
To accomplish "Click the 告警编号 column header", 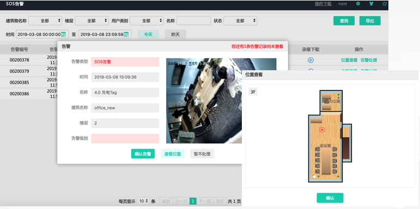I will (19, 49).
